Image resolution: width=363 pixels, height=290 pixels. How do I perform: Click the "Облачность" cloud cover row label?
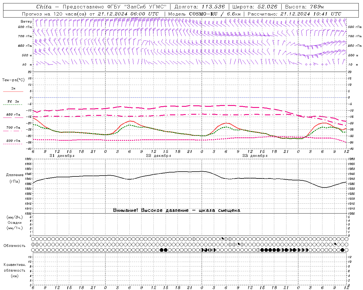[x=14, y=246]
